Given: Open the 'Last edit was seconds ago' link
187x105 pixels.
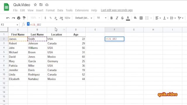Looking at the screenshot, I should point(117,10).
